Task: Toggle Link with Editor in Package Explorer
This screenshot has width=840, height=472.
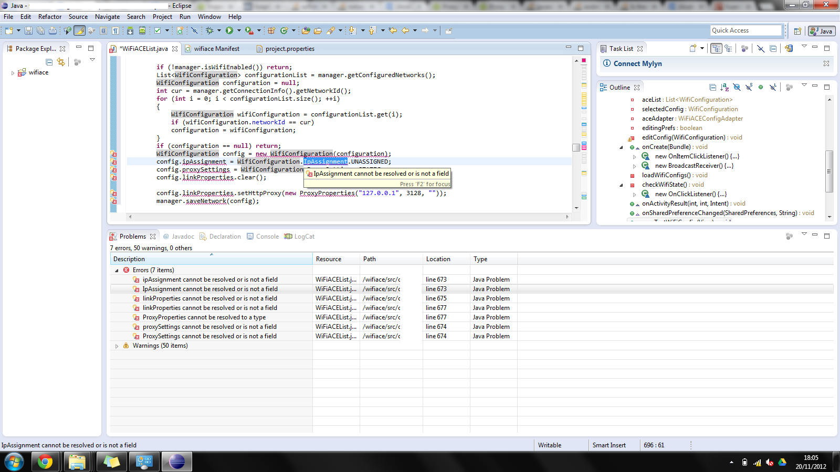Action: point(61,62)
